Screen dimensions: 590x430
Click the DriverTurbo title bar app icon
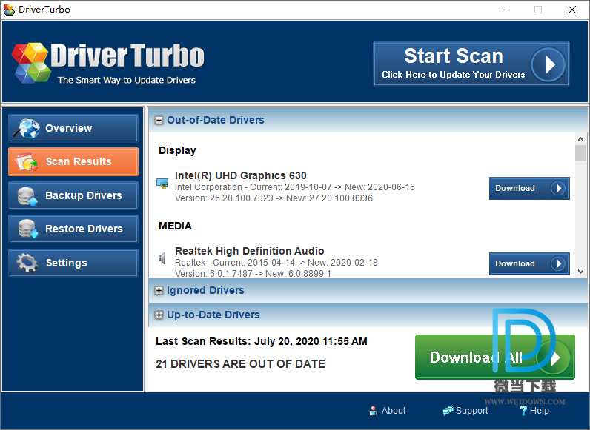9,10
